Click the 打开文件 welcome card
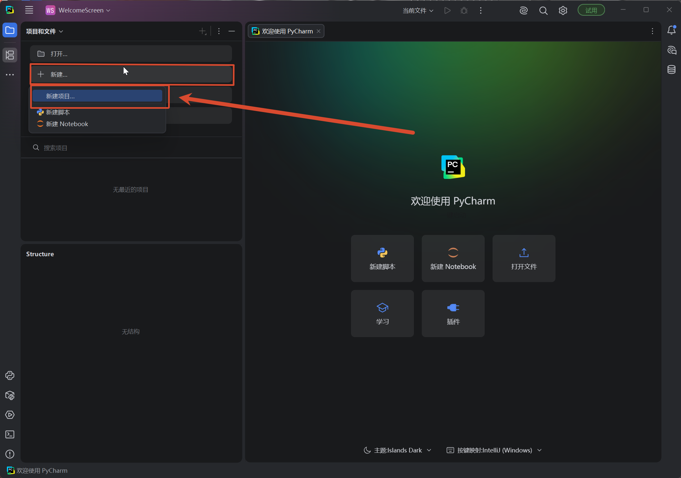Viewport: 681px width, 478px height. click(524, 258)
